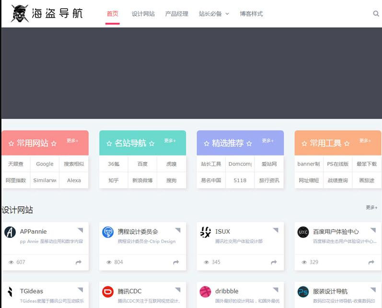382x308 pixels.
Task: Click the 腾讯CDC card title
Action: pyautogui.click(x=129, y=291)
